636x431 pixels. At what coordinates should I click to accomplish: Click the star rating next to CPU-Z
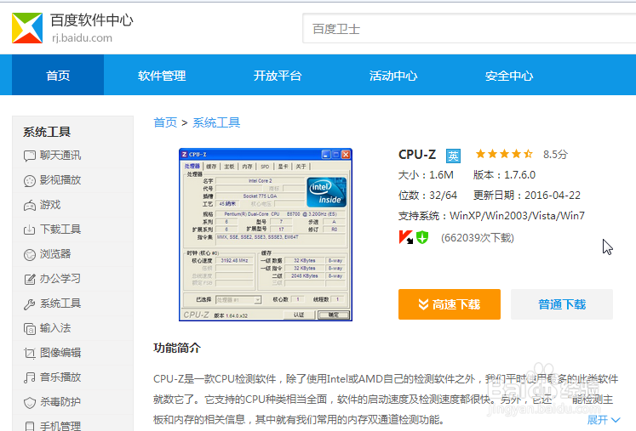pyautogui.click(x=504, y=154)
